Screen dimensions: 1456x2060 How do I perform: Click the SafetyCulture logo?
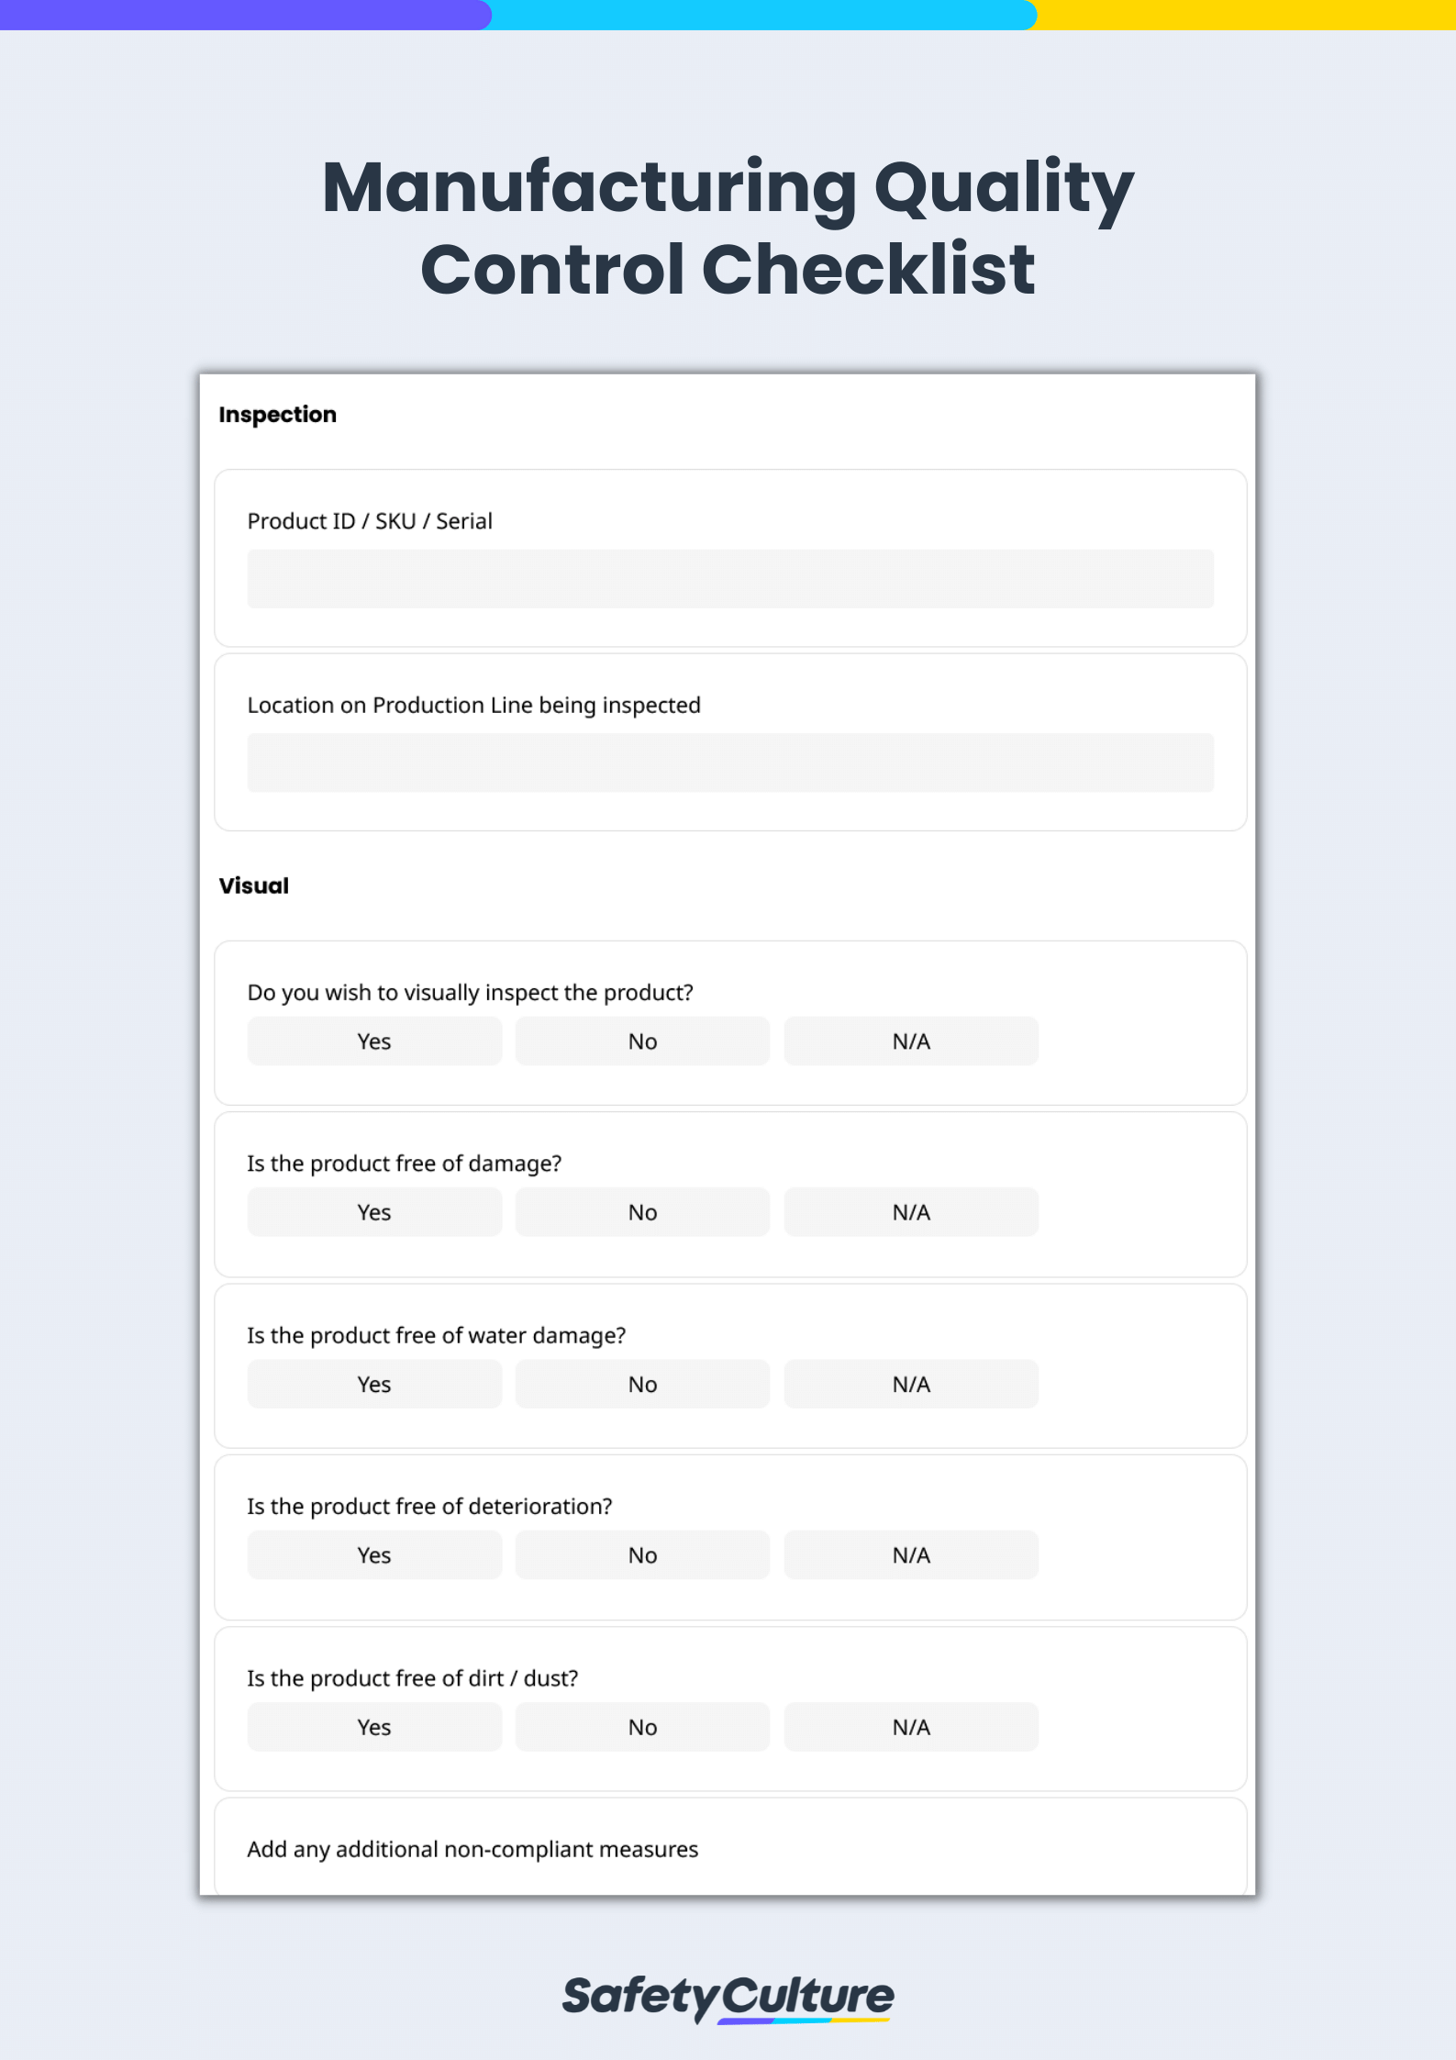pos(728,1997)
